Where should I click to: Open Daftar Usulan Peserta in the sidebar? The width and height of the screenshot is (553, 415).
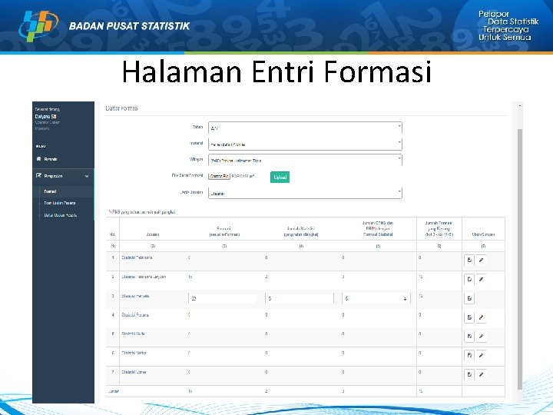tap(61, 215)
